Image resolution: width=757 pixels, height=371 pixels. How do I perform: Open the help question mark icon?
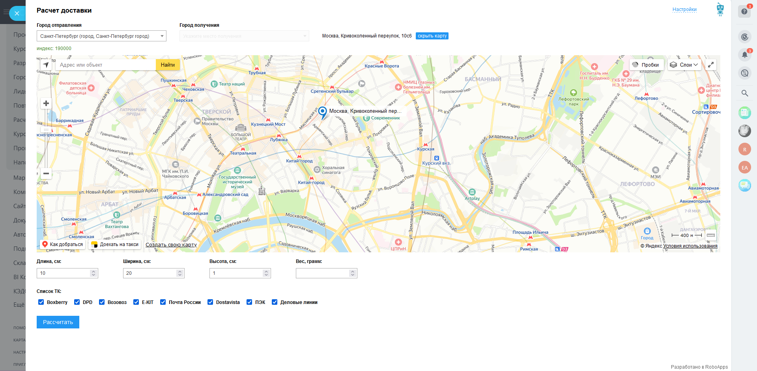[x=744, y=11]
